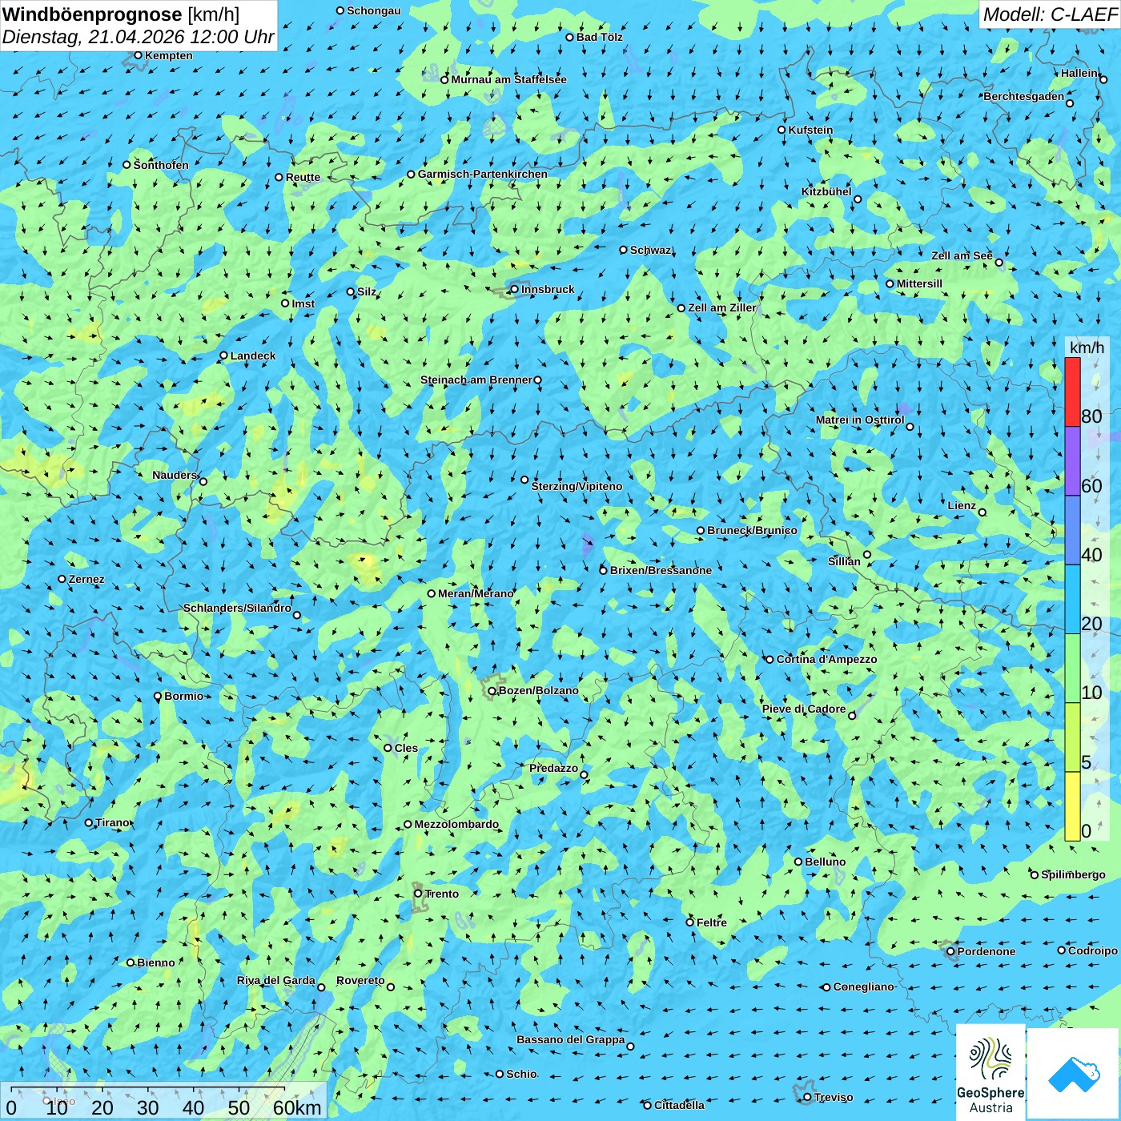
Task: Click the 'Steinach am Brenner' label
Action: [476, 380]
